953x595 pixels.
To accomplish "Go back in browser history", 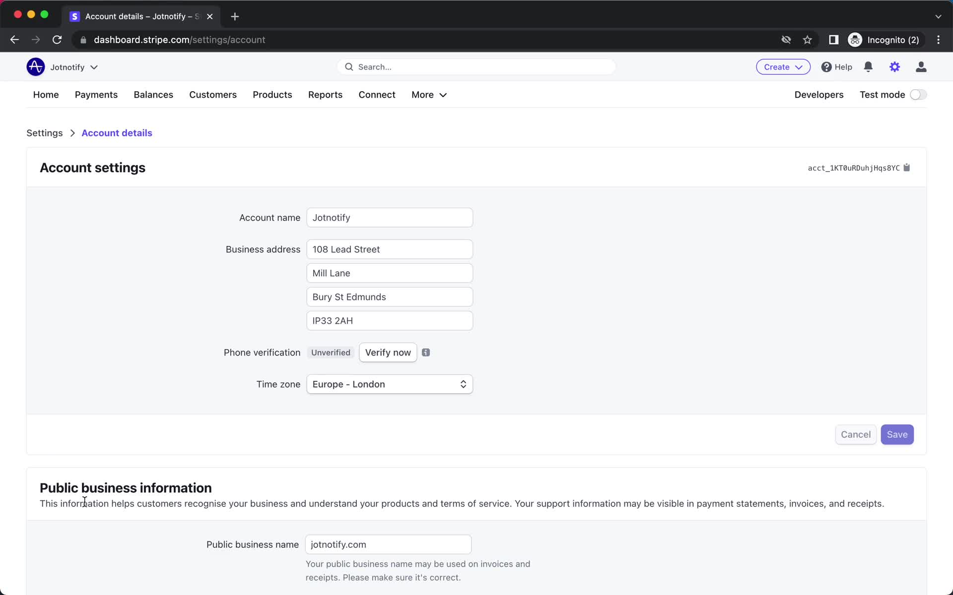I will (14, 40).
